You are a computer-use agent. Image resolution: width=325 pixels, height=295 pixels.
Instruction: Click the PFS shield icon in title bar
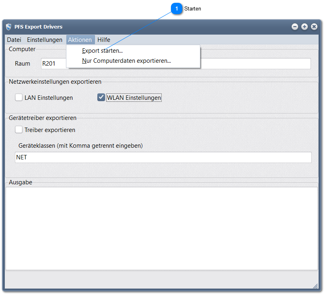coord(9,27)
